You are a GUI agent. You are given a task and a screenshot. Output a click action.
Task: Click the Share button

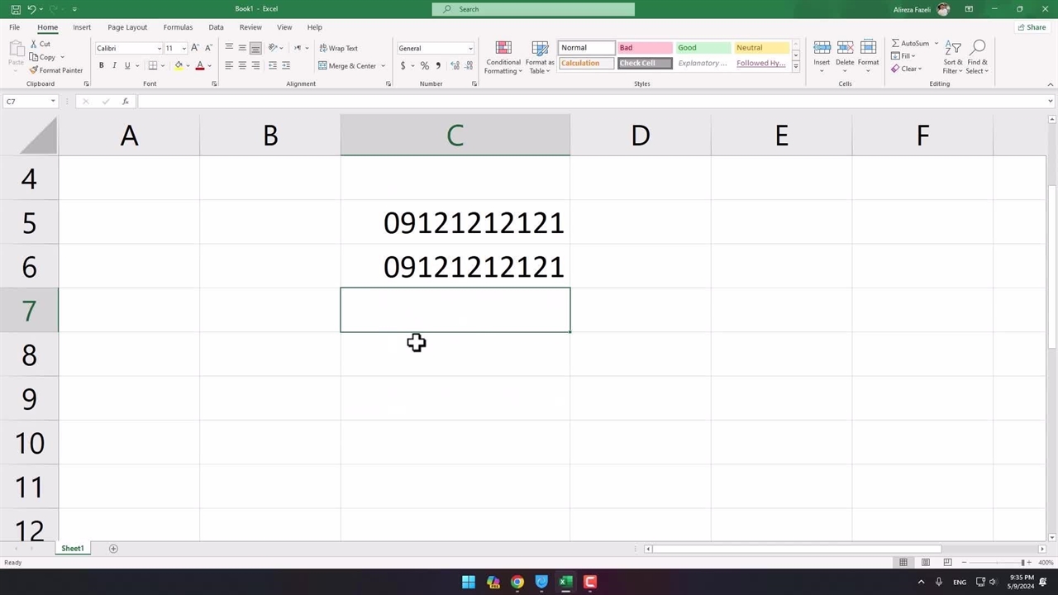point(1032,27)
